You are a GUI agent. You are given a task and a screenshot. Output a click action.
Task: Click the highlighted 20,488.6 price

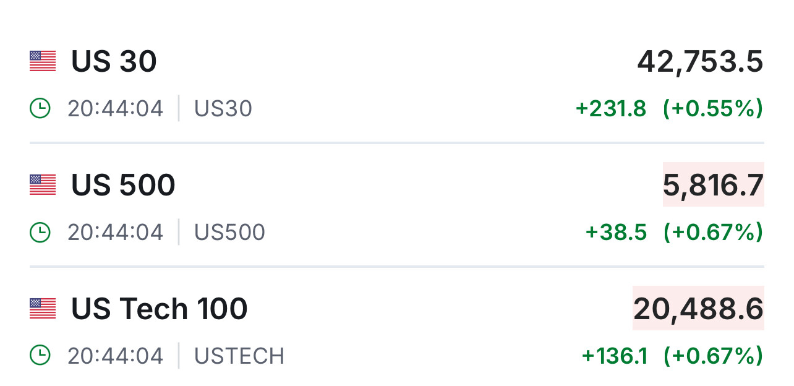tap(698, 309)
